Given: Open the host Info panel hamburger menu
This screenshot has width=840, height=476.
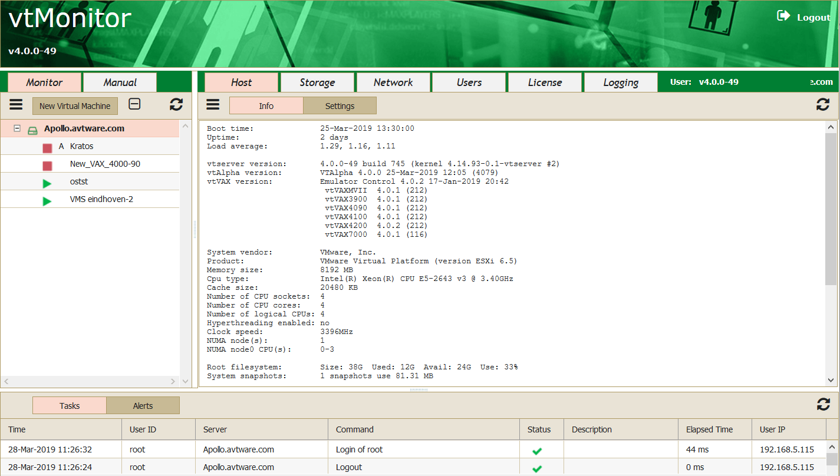Looking at the screenshot, I should click(212, 105).
